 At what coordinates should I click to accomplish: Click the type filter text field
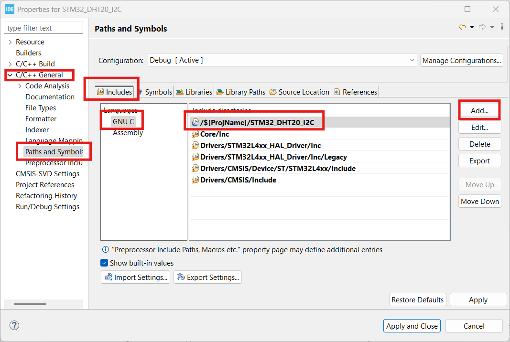click(x=43, y=28)
